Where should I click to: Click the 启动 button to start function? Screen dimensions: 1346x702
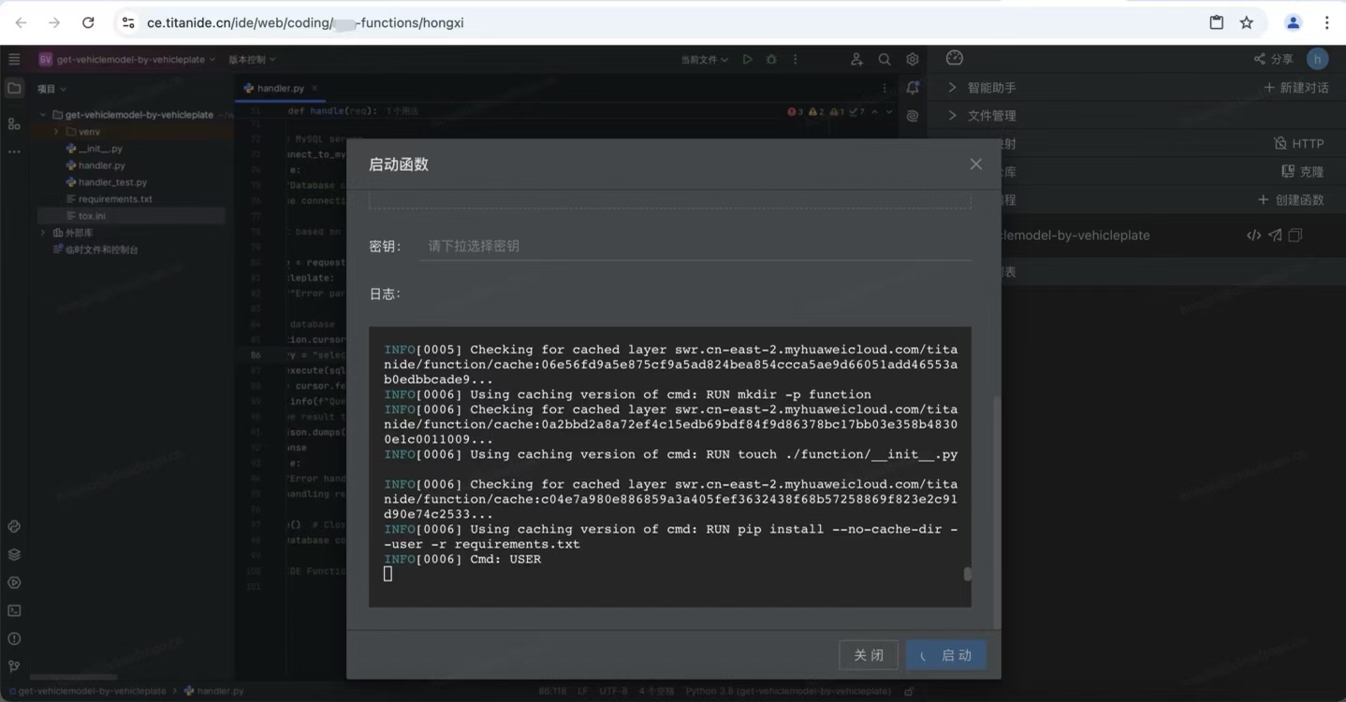coord(945,655)
